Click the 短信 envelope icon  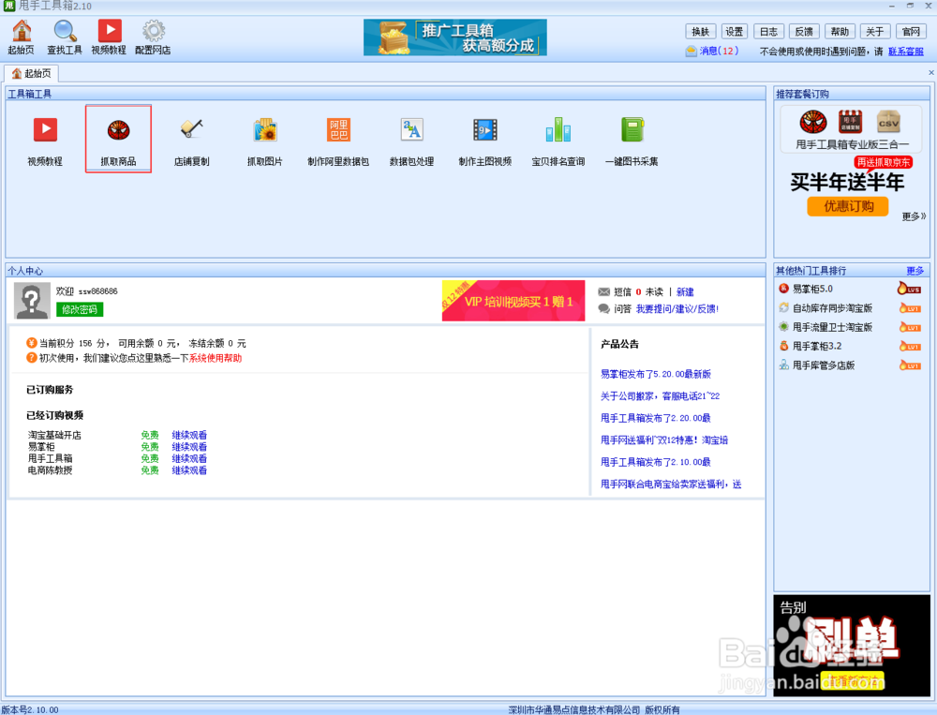(x=604, y=291)
